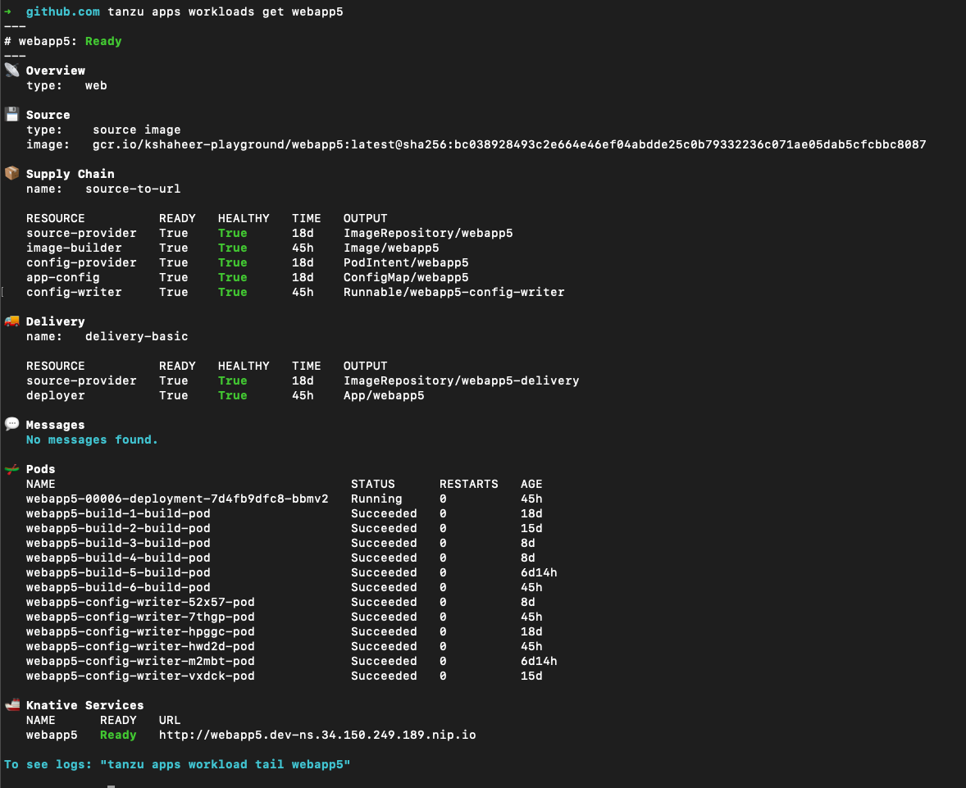Click pod webapp5-build-4-build-pod
Viewport: 966px width, 788px height.
pos(118,558)
